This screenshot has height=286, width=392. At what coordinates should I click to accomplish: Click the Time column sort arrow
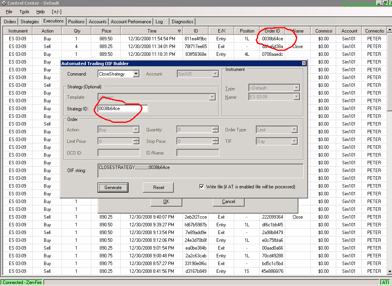click(x=179, y=31)
